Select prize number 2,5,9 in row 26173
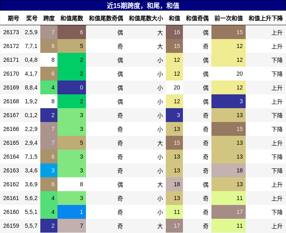This screenshot has width=286, height=233. pyautogui.click(x=31, y=32)
